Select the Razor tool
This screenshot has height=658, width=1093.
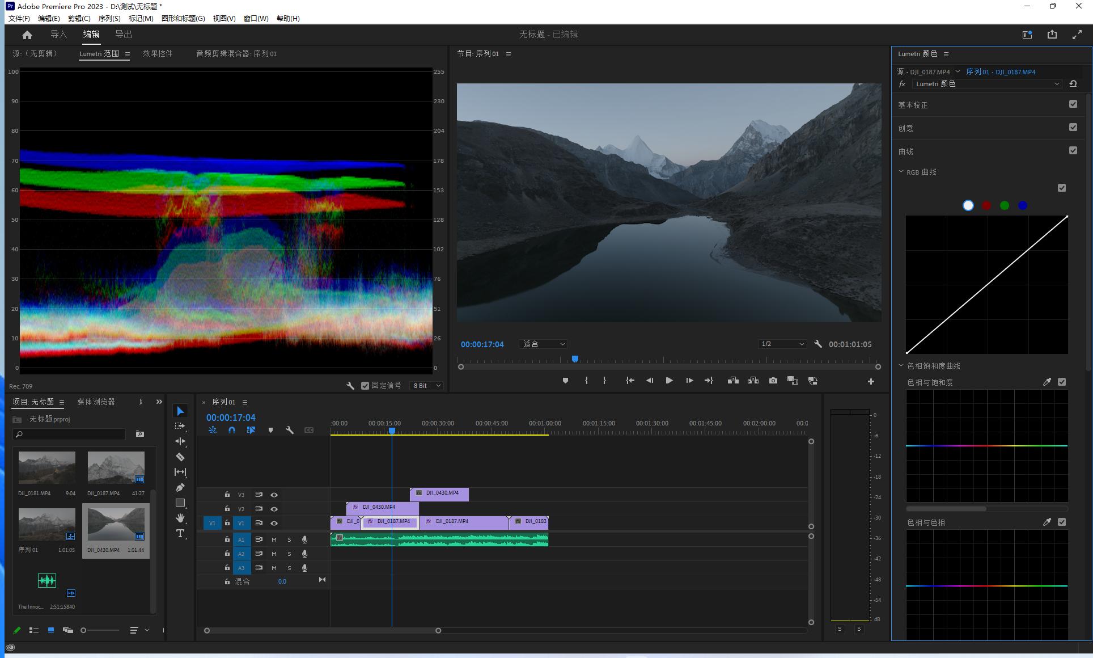[x=180, y=457]
